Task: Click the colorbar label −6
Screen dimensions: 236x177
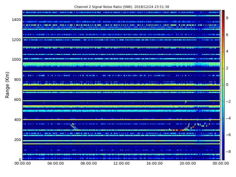Action: click(228, 135)
